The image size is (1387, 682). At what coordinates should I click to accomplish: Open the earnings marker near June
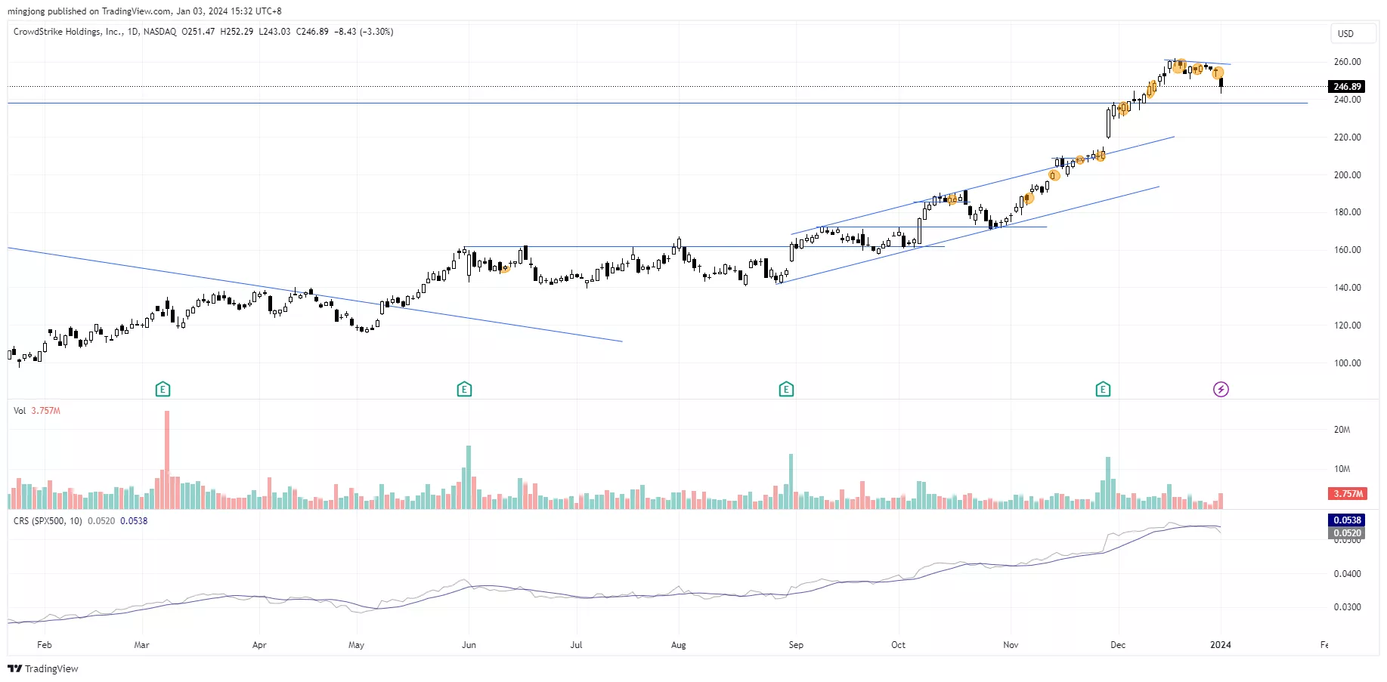coord(464,390)
